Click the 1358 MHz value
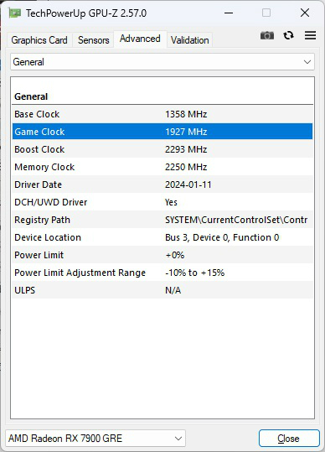The width and height of the screenshot is (325, 452). coord(186,114)
